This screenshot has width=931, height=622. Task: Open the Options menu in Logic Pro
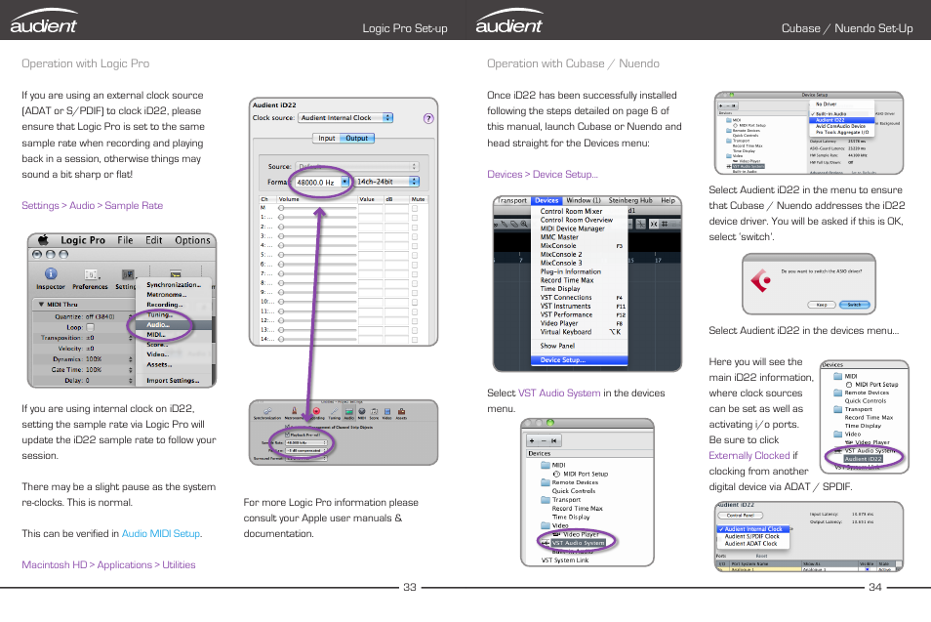pyautogui.click(x=192, y=240)
